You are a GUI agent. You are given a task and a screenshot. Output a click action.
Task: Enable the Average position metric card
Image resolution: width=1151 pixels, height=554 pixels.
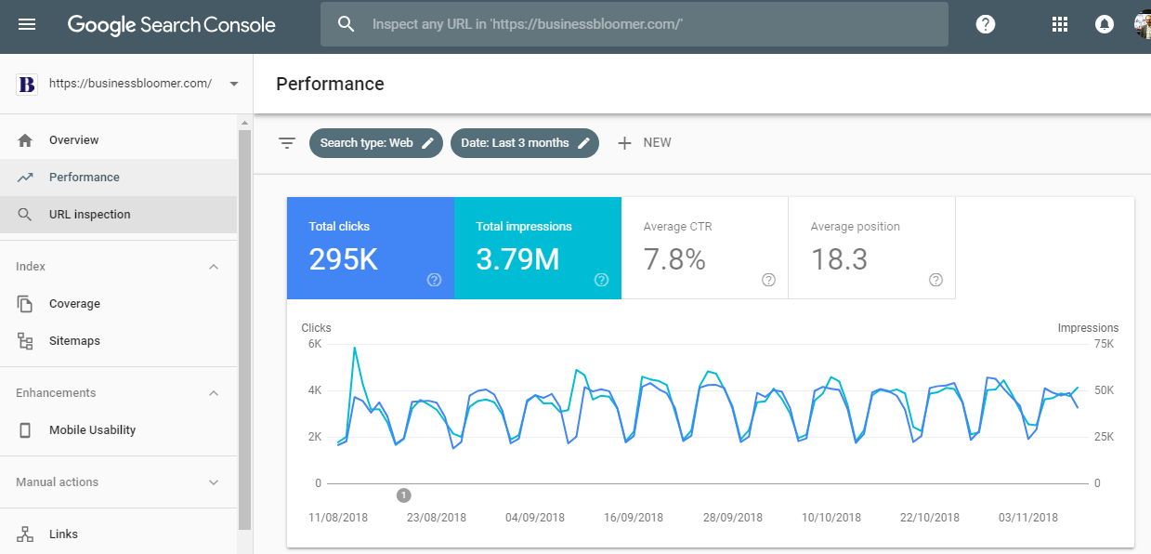(x=872, y=248)
